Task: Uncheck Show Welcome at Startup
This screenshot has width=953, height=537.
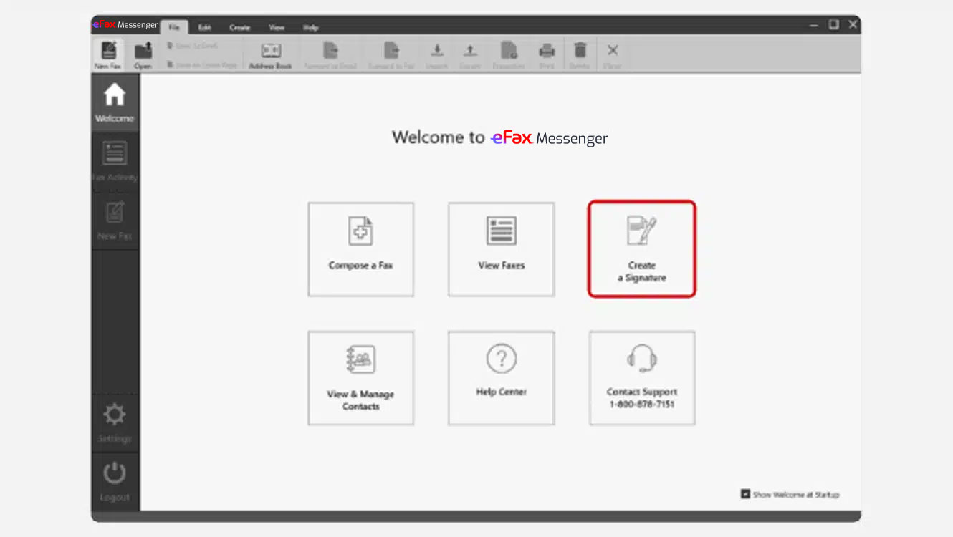Action: [745, 494]
